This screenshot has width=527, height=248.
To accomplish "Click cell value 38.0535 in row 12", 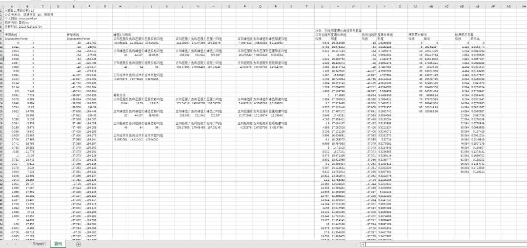I will [x=152, y=55].
